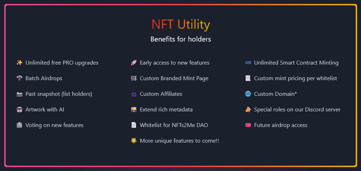Image resolution: width=361 pixels, height=171 pixels.
Task: Click the Benefits for holders subtitle
Action: pyautogui.click(x=181, y=39)
